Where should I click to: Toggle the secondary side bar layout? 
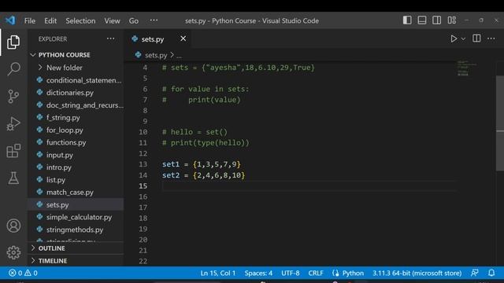coord(436,20)
